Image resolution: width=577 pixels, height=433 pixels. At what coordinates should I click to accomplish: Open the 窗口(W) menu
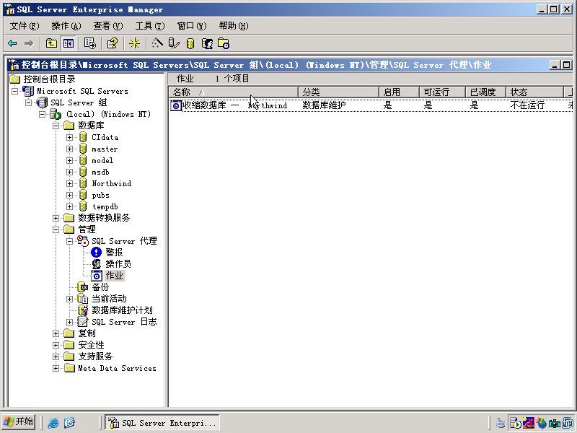(x=192, y=26)
